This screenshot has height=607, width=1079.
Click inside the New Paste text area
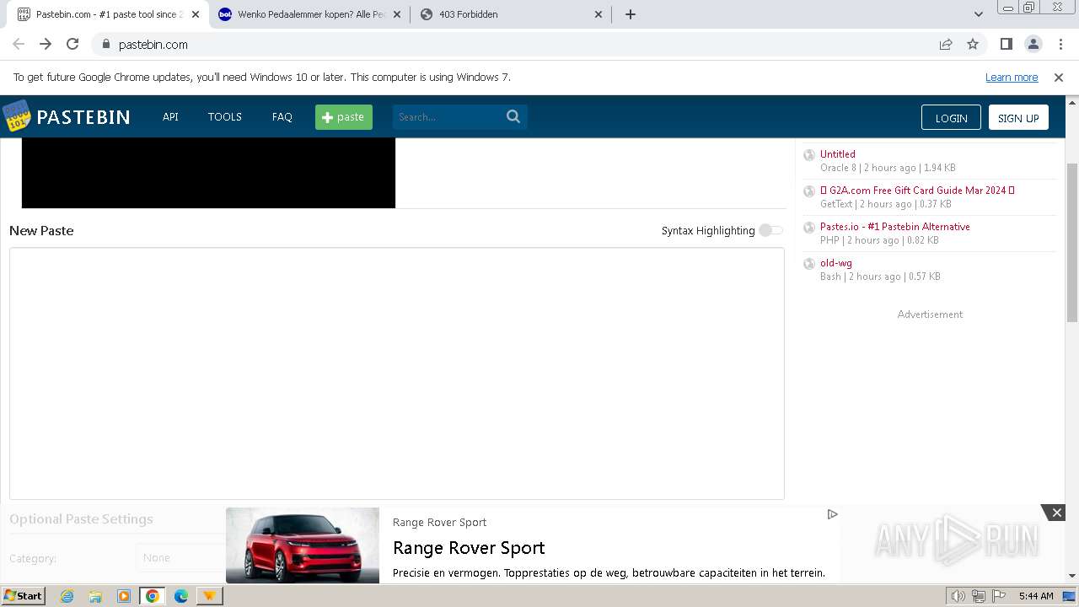[397, 373]
